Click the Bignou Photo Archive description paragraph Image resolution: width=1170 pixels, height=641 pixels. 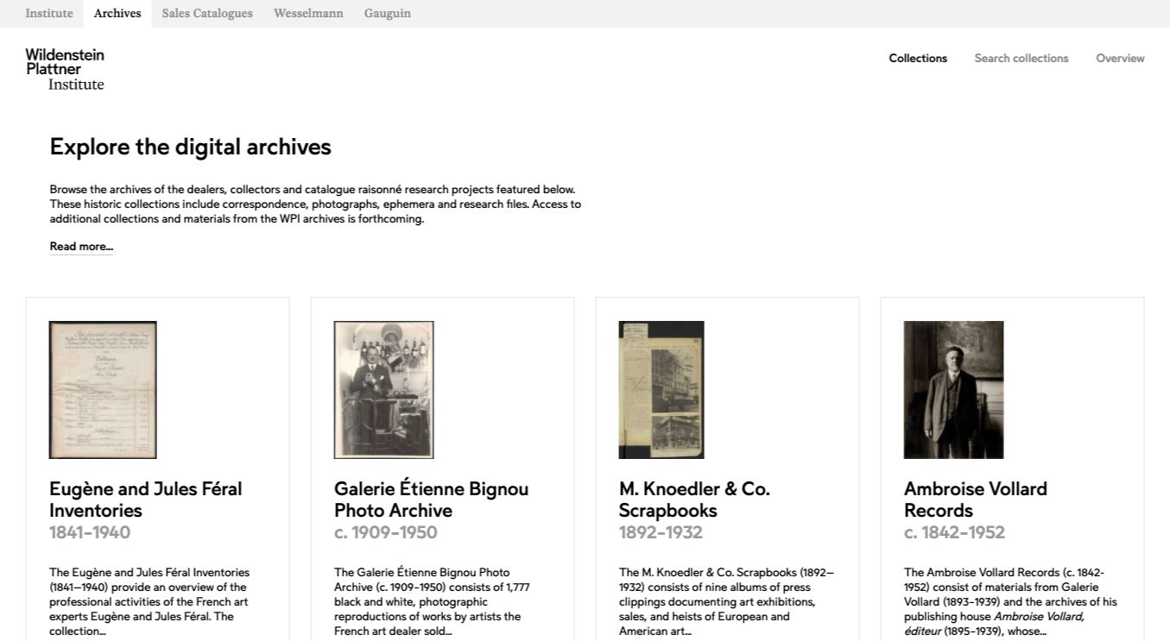432,602
